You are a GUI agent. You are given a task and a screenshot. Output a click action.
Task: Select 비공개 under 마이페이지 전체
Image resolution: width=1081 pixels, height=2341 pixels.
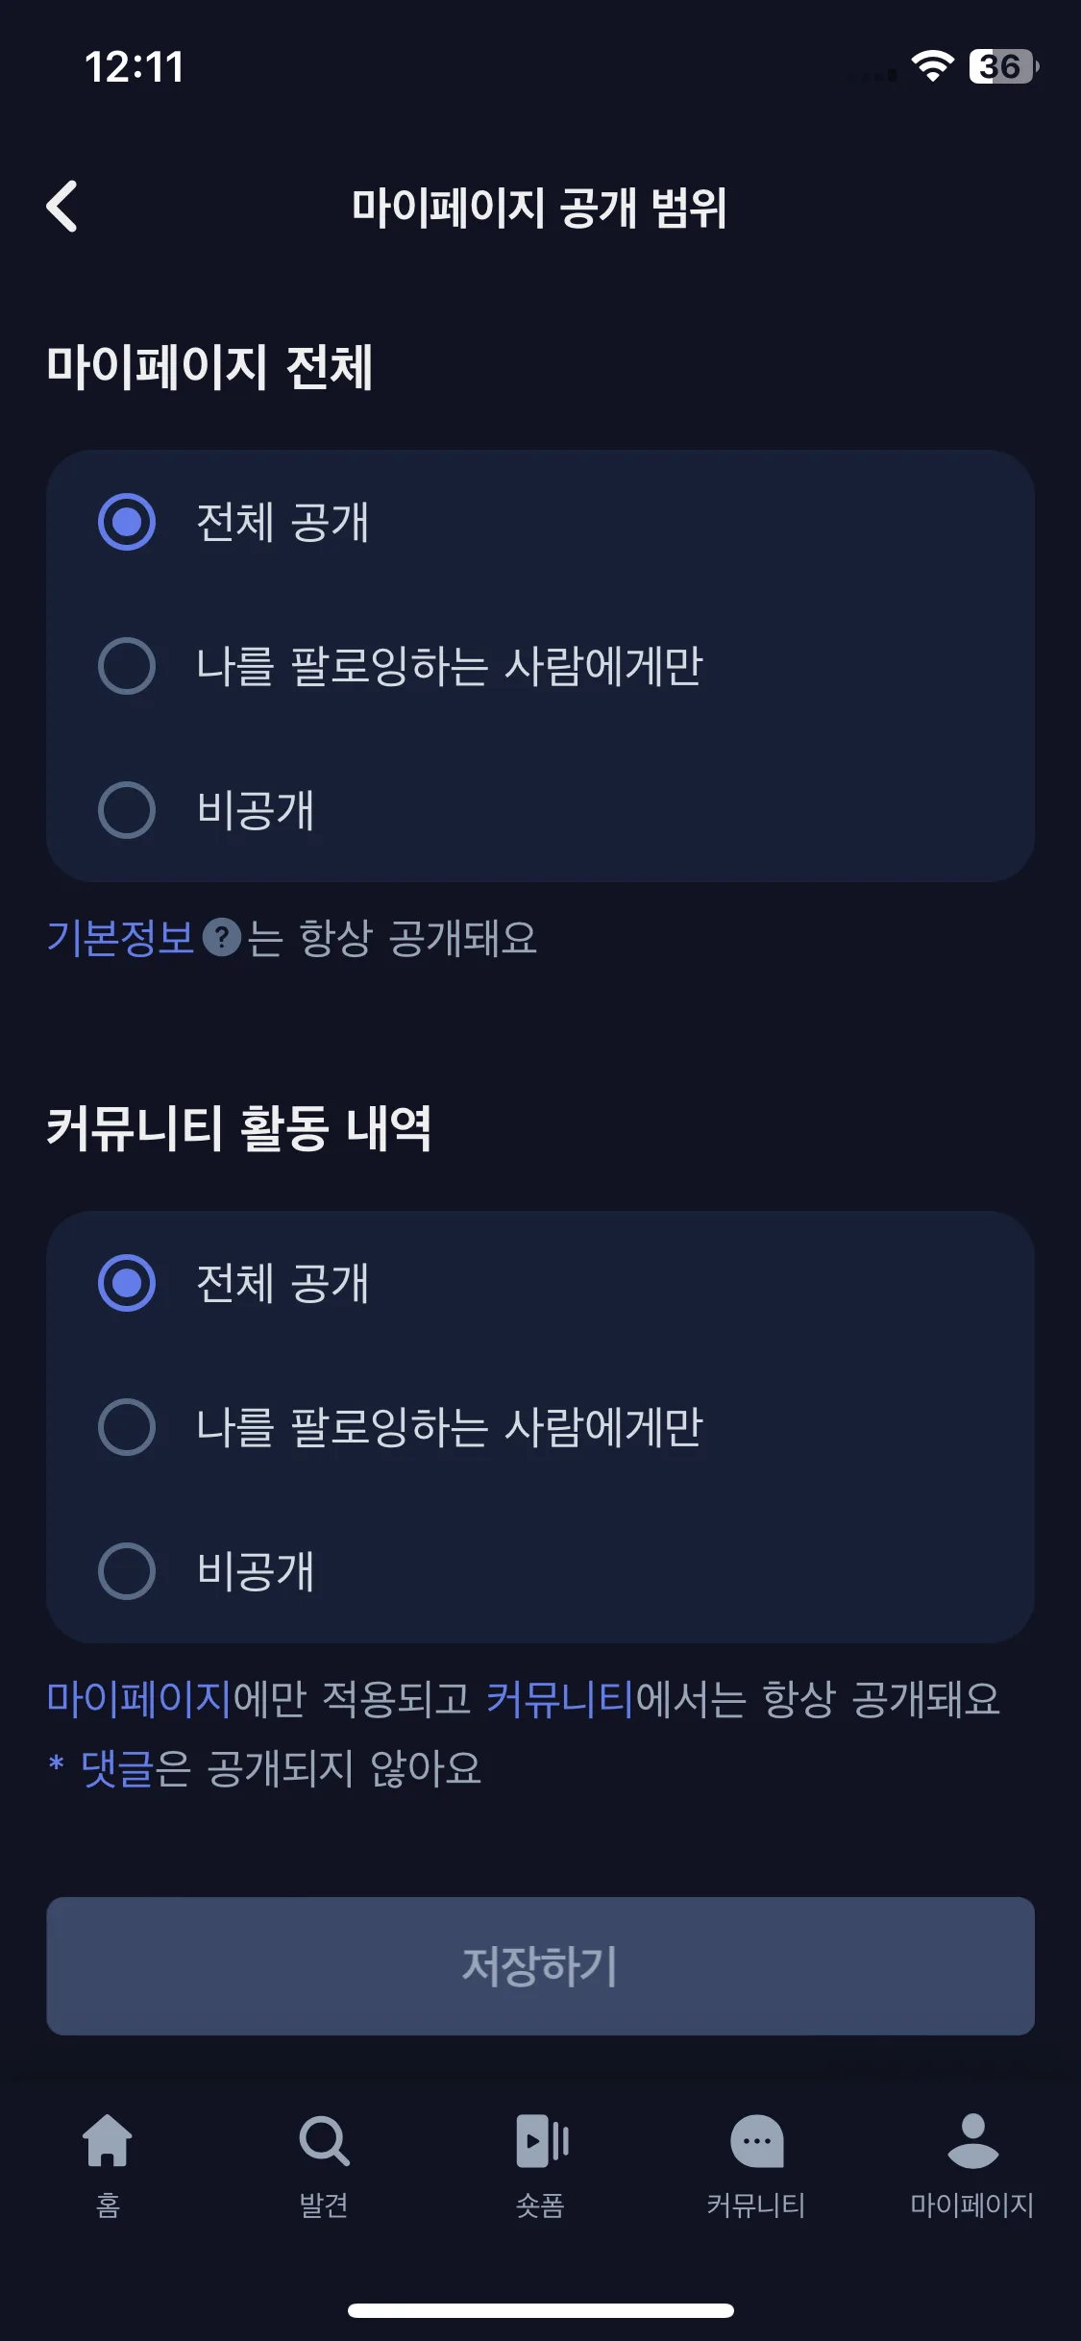click(540, 810)
